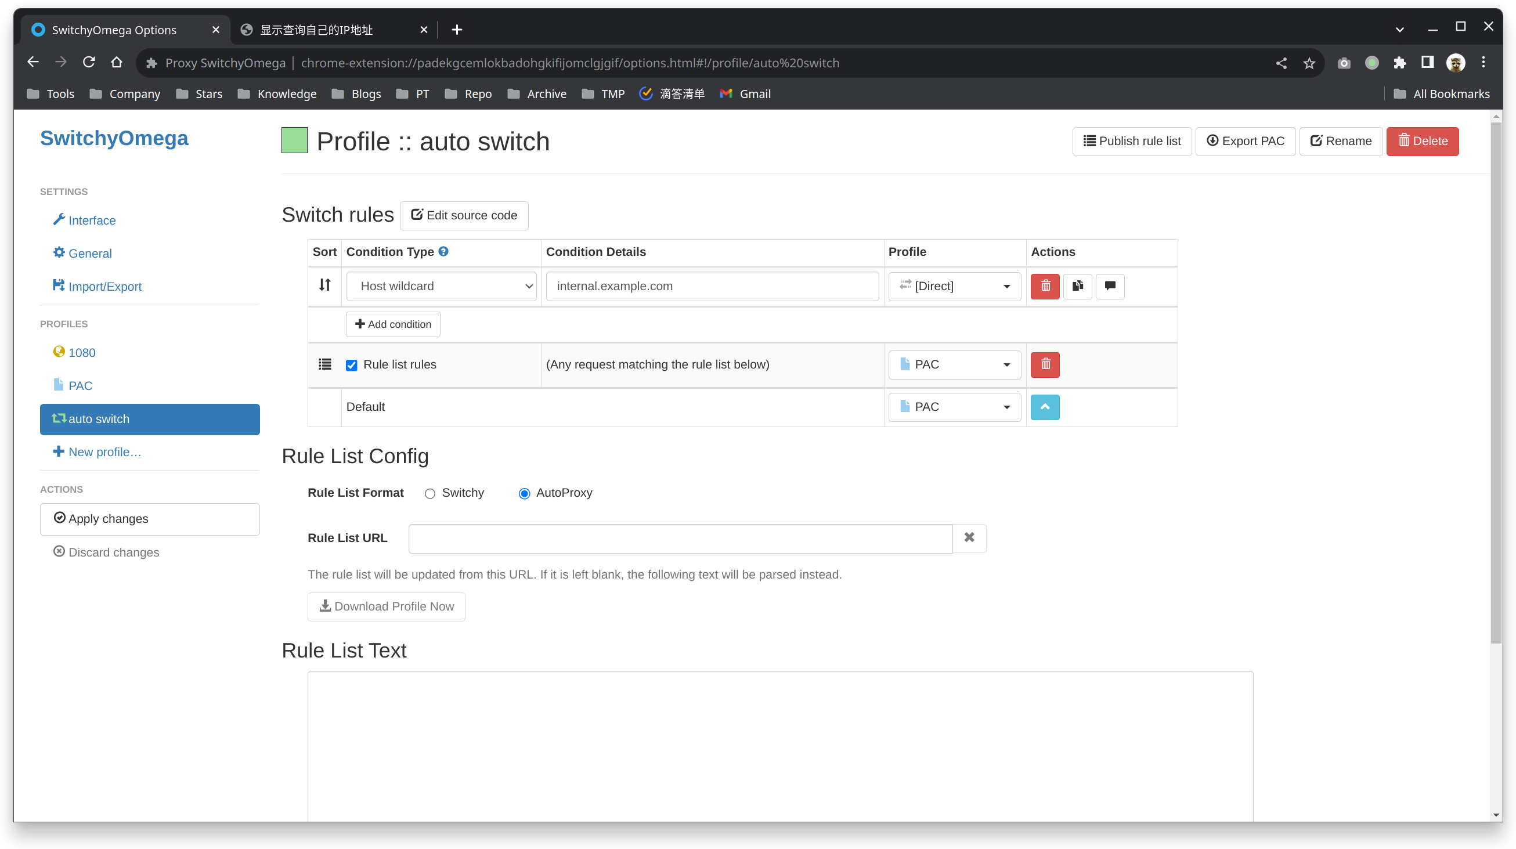Clear the Rule List URL with the X button

[x=969, y=538]
